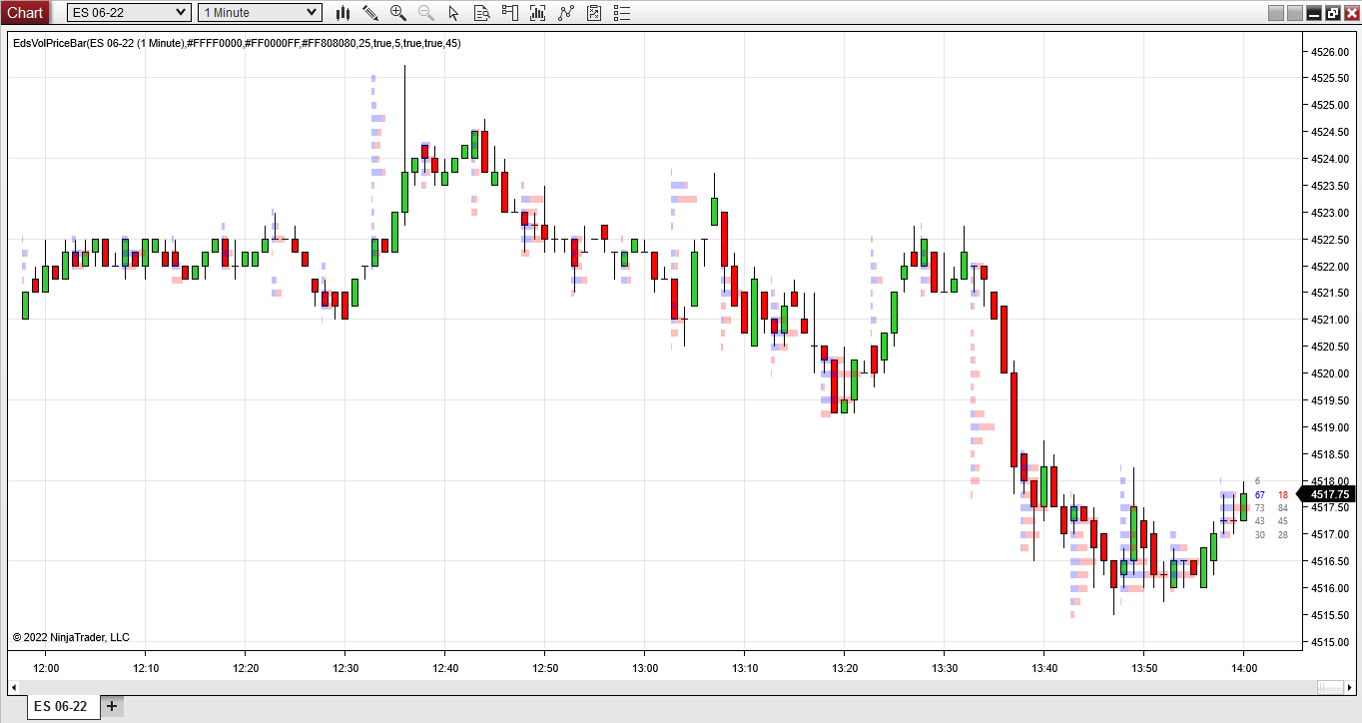Select the cursor pointer tool
Viewport: 1362px width, 723px height.
454,13
